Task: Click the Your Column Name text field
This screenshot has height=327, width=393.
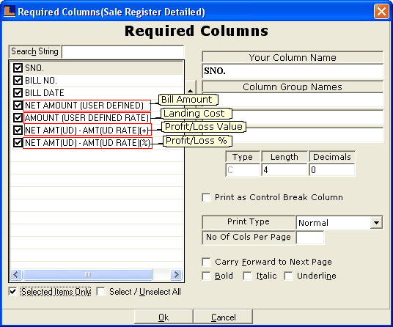Action: (293, 71)
